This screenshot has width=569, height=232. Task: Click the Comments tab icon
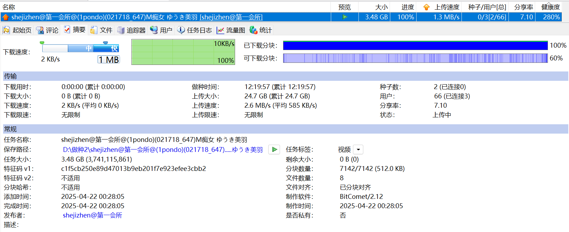click(40, 30)
